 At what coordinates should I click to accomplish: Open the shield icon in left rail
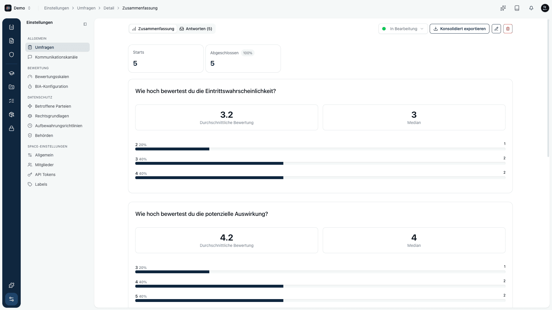11,55
